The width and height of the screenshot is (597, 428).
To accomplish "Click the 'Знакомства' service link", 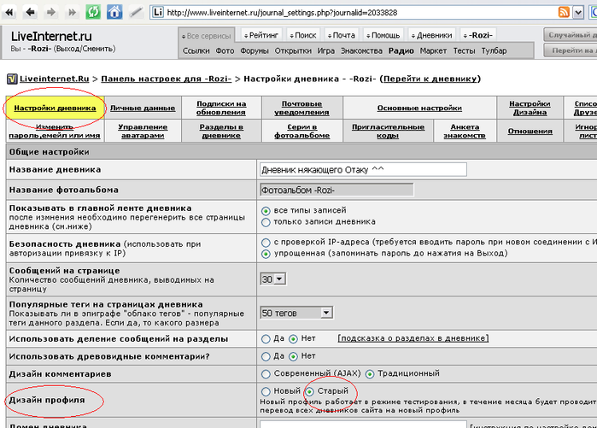I will coord(361,50).
